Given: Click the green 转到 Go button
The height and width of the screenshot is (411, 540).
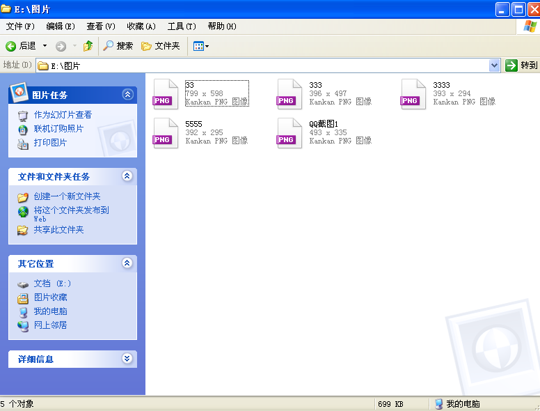Looking at the screenshot, I should [x=521, y=65].
